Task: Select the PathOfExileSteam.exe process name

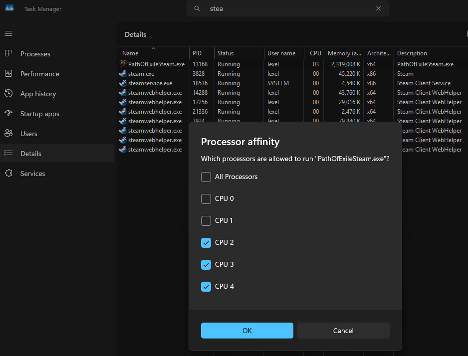Action: 156,64
